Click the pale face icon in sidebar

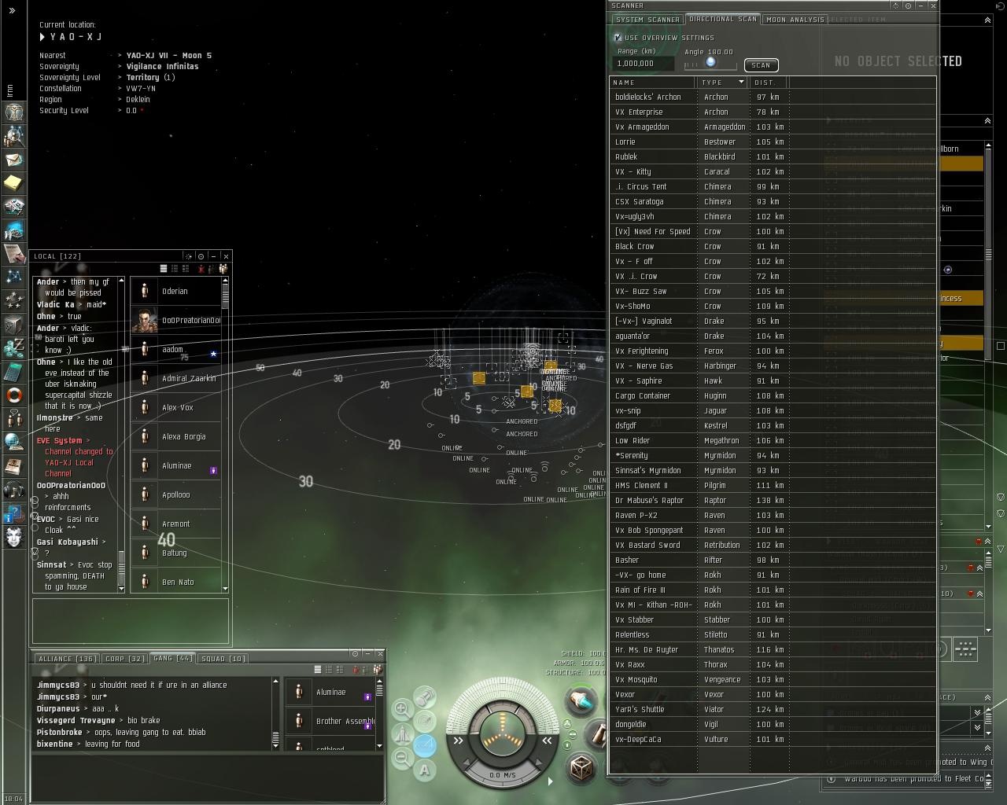point(14,538)
